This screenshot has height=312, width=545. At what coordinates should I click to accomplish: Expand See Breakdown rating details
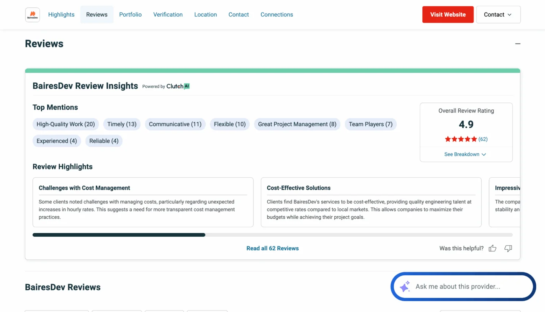[x=465, y=154]
